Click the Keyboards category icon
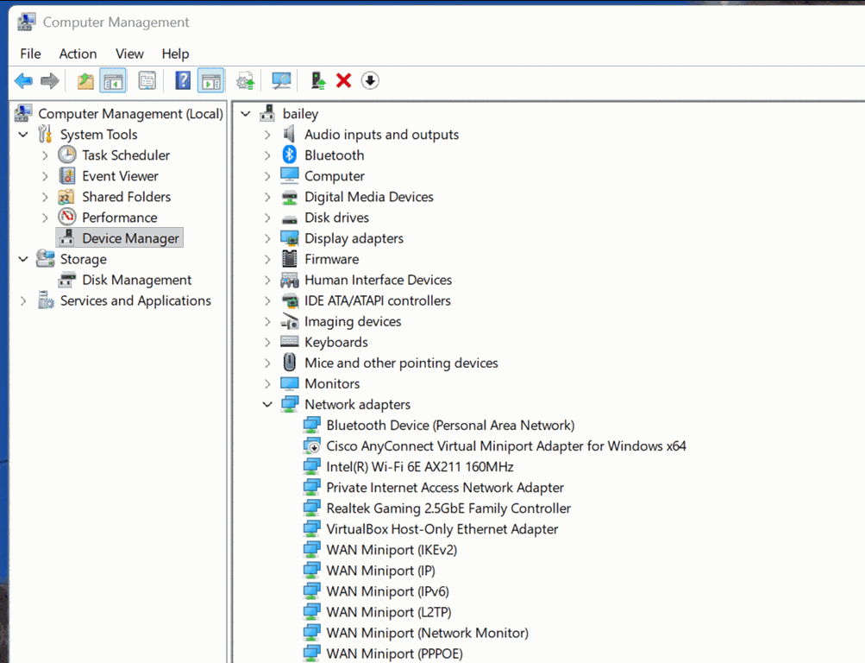 tap(290, 342)
